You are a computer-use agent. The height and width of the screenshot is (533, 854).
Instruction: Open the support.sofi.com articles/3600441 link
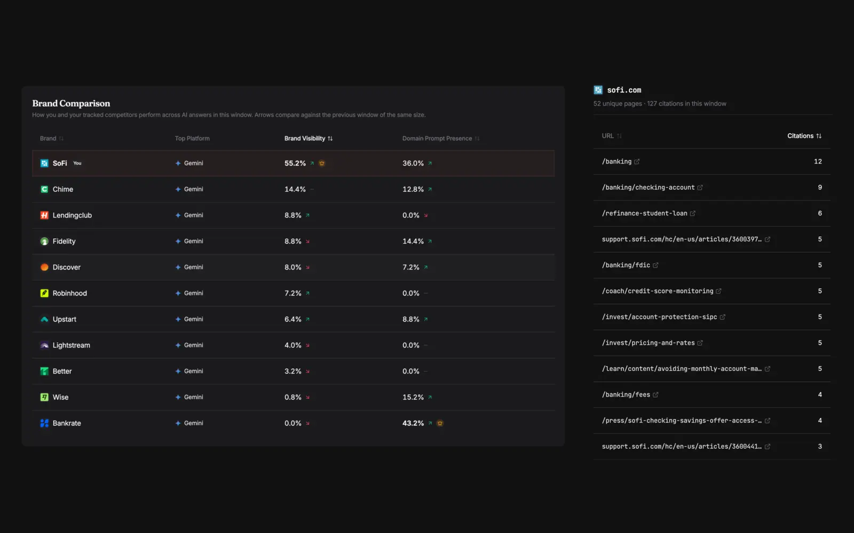click(682, 447)
